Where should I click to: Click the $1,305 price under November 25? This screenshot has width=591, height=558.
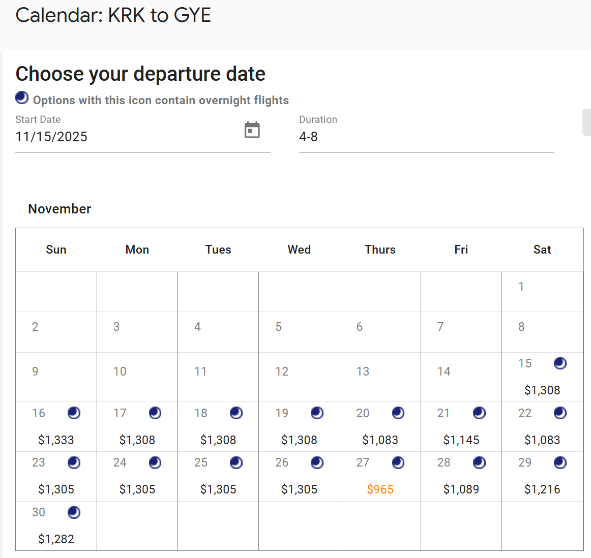(x=218, y=489)
